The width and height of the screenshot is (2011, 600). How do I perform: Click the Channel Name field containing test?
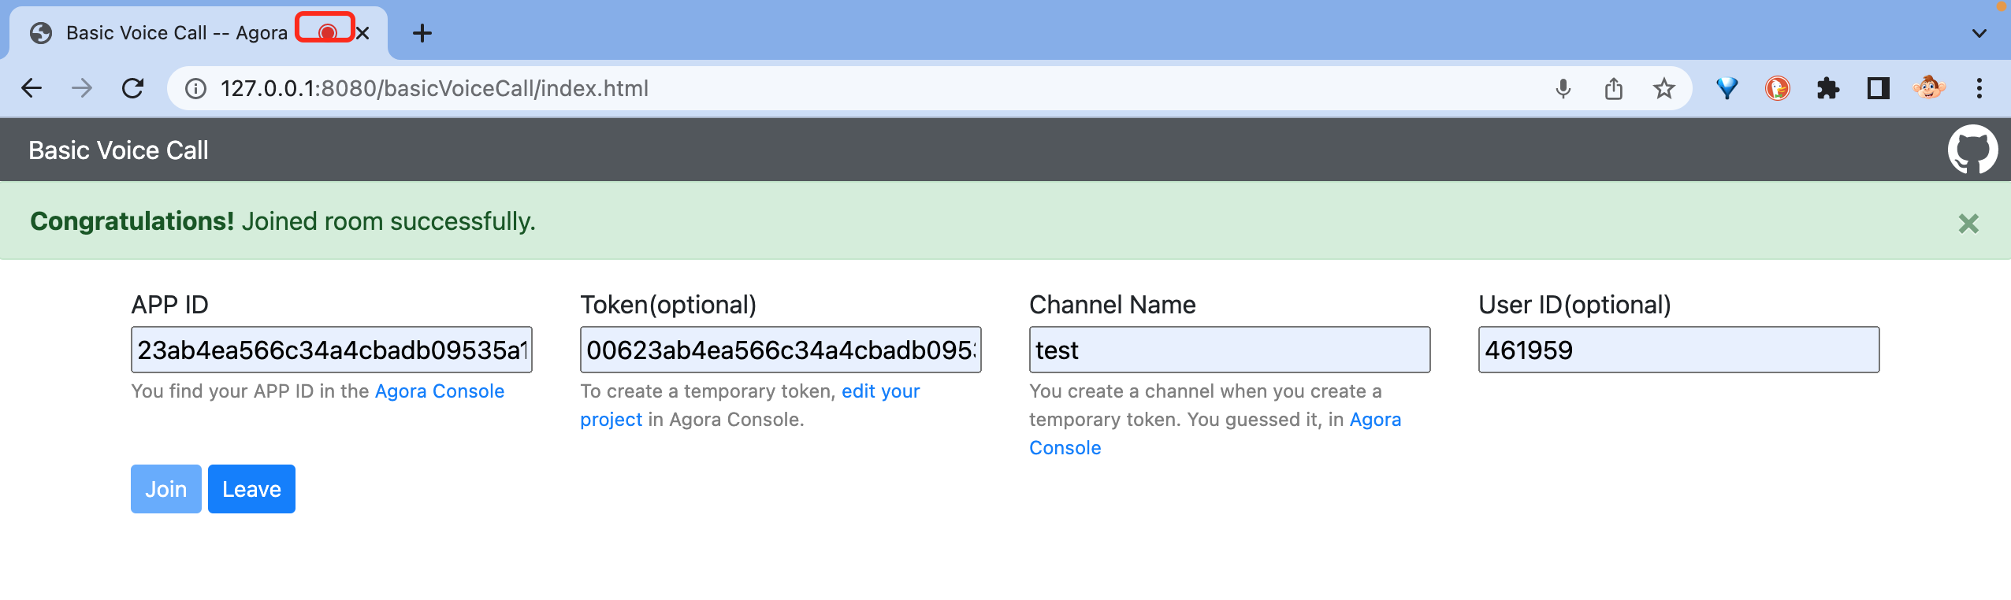(x=1230, y=350)
